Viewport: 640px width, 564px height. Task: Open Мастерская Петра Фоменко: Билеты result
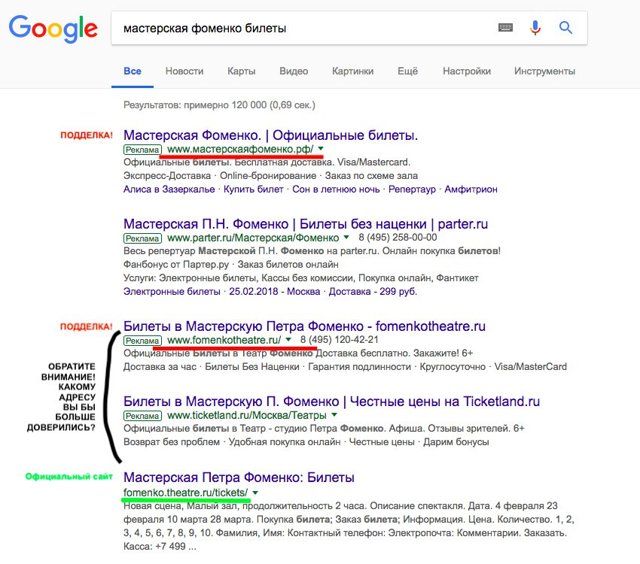[x=239, y=478]
